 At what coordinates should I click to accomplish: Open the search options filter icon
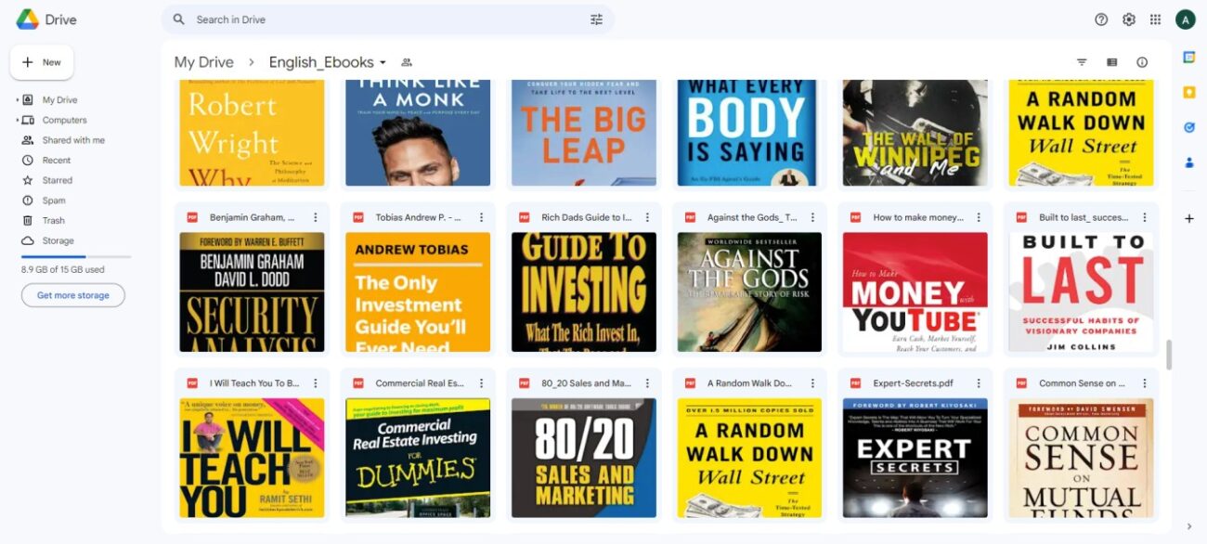[596, 19]
